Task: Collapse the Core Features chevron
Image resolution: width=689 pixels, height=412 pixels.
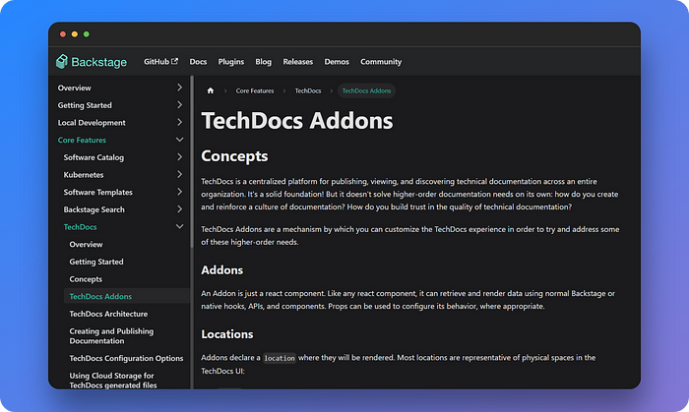Action: pyautogui.click(x=179, y=140)
